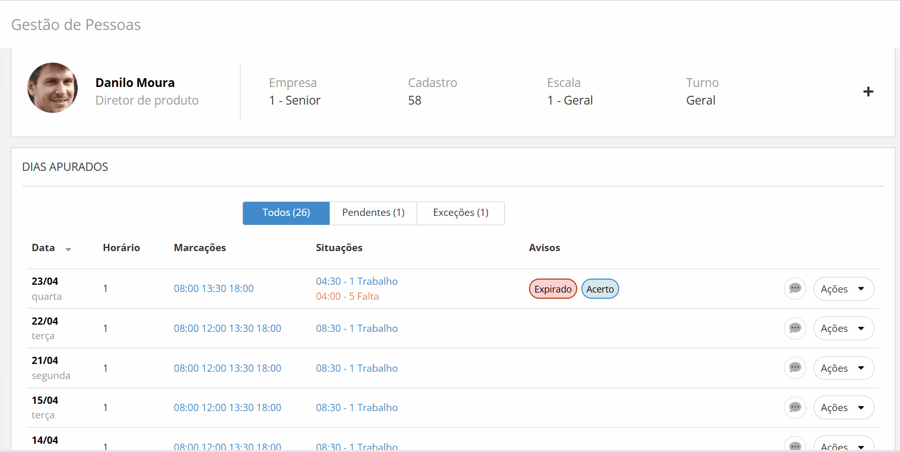This screenshot has height=452, width=900.
Task: Click the 04:00 - 5 Falta situation
Action: pos(347,296)
